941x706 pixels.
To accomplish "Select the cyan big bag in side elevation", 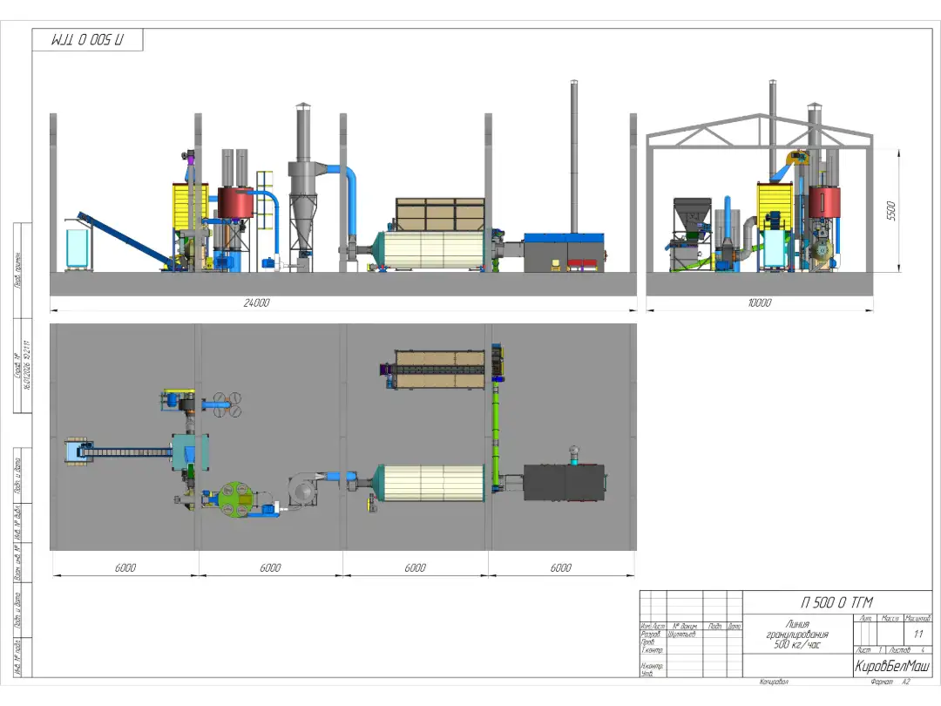I will pyautogui.click(x=79, y=250).
